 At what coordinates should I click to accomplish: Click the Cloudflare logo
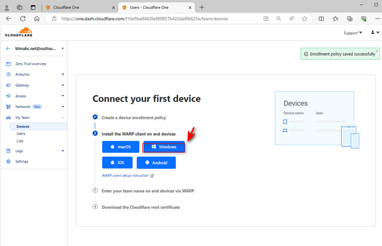click(19, 32)
